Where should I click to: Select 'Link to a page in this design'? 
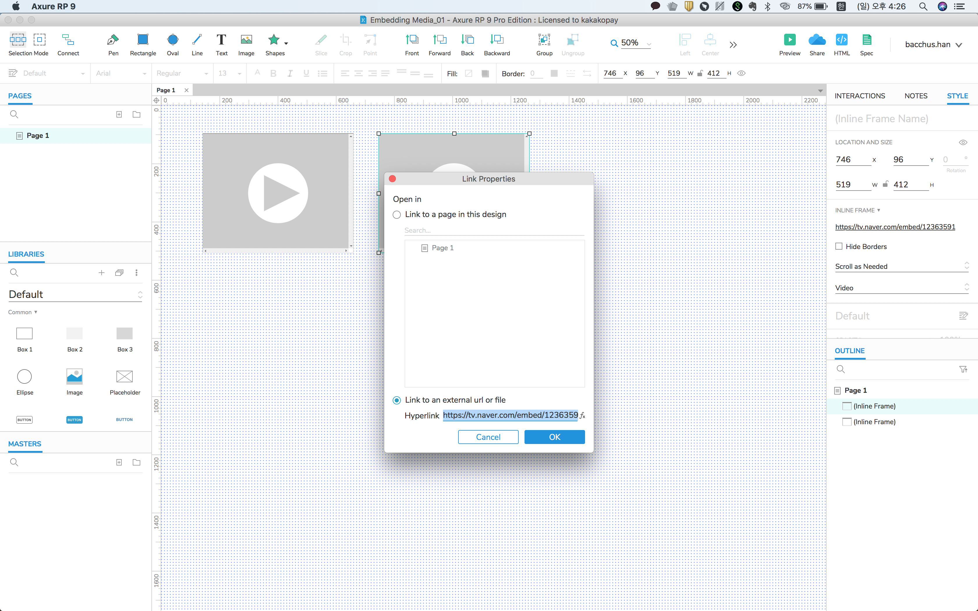point(397,215)
